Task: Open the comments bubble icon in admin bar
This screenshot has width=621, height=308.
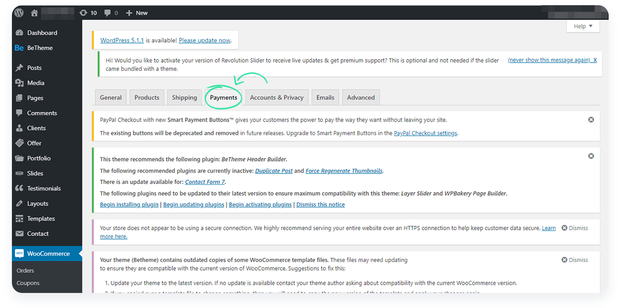Action: point(108,13)
